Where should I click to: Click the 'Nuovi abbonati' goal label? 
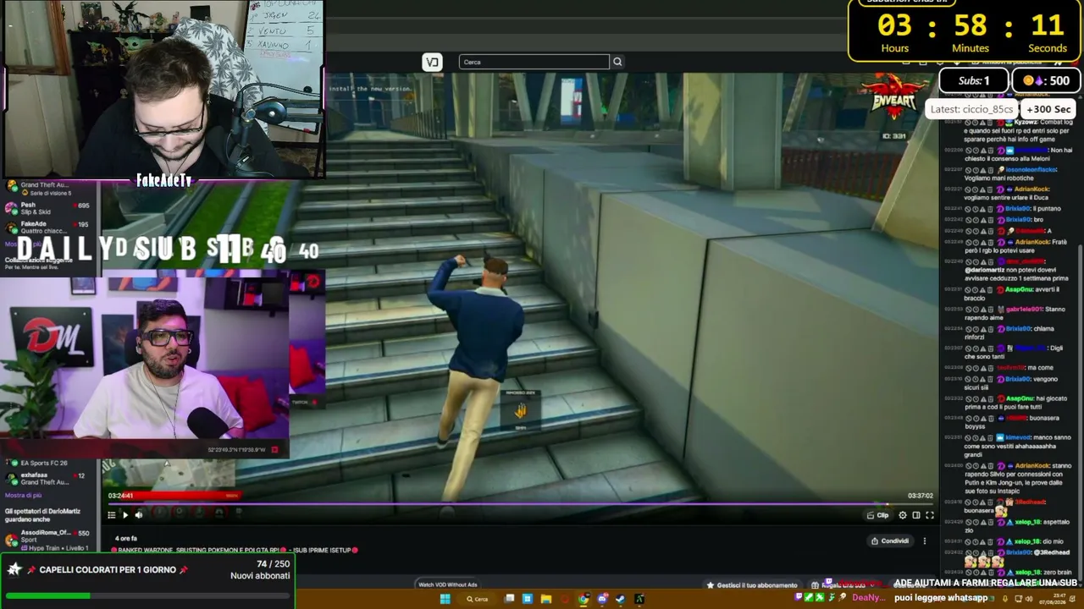click(260, 576)
